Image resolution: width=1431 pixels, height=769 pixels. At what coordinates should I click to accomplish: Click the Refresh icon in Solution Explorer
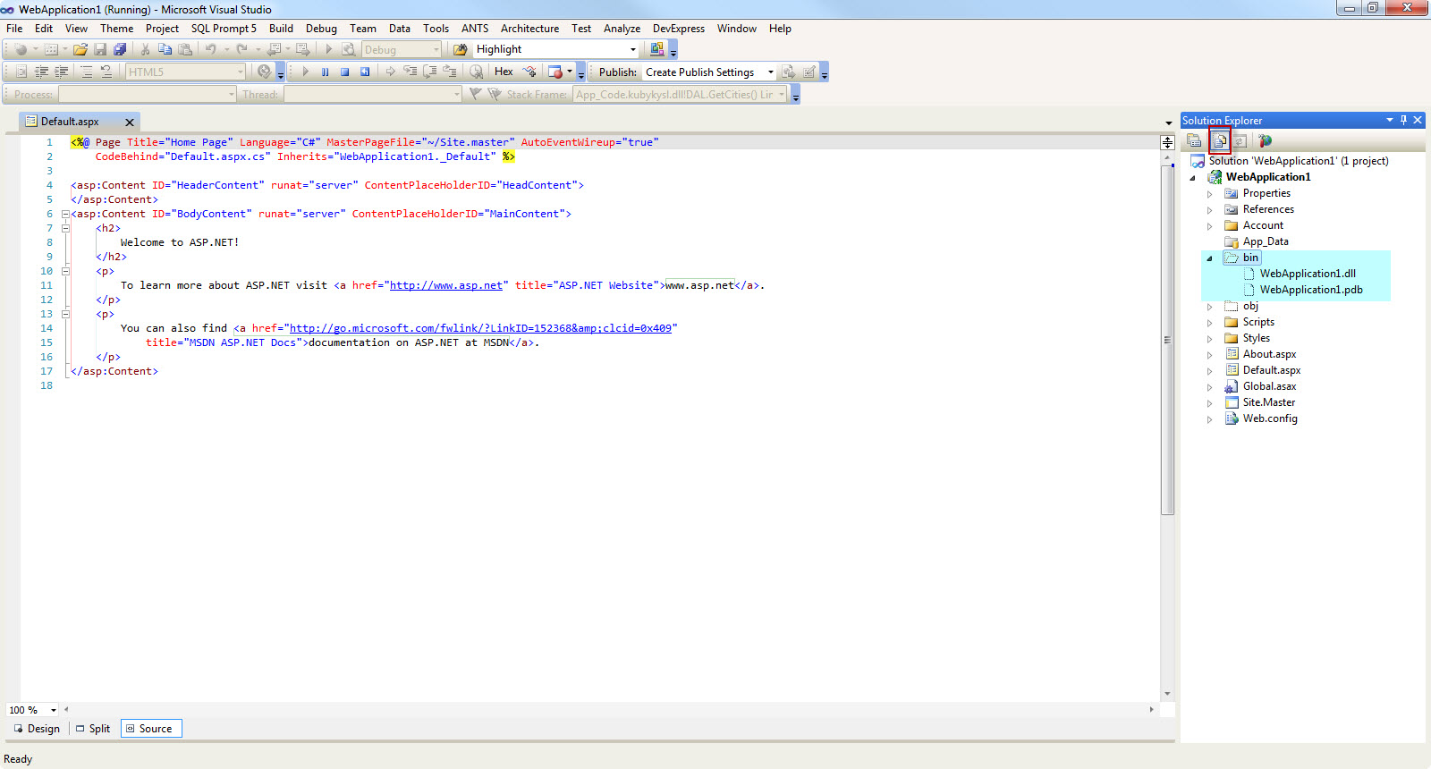click(x=1240, y=140)
